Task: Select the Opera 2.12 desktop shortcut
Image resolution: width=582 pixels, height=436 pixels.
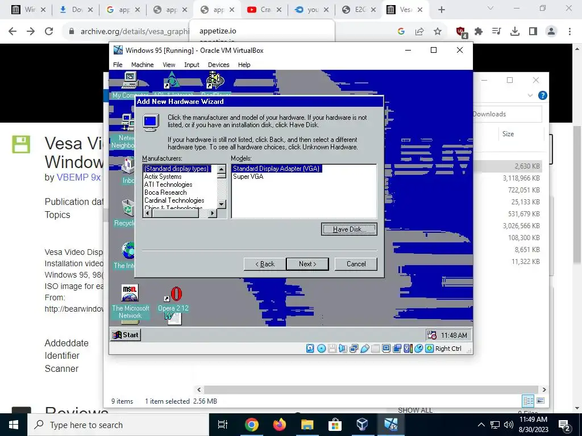Action: click(173, 300)
